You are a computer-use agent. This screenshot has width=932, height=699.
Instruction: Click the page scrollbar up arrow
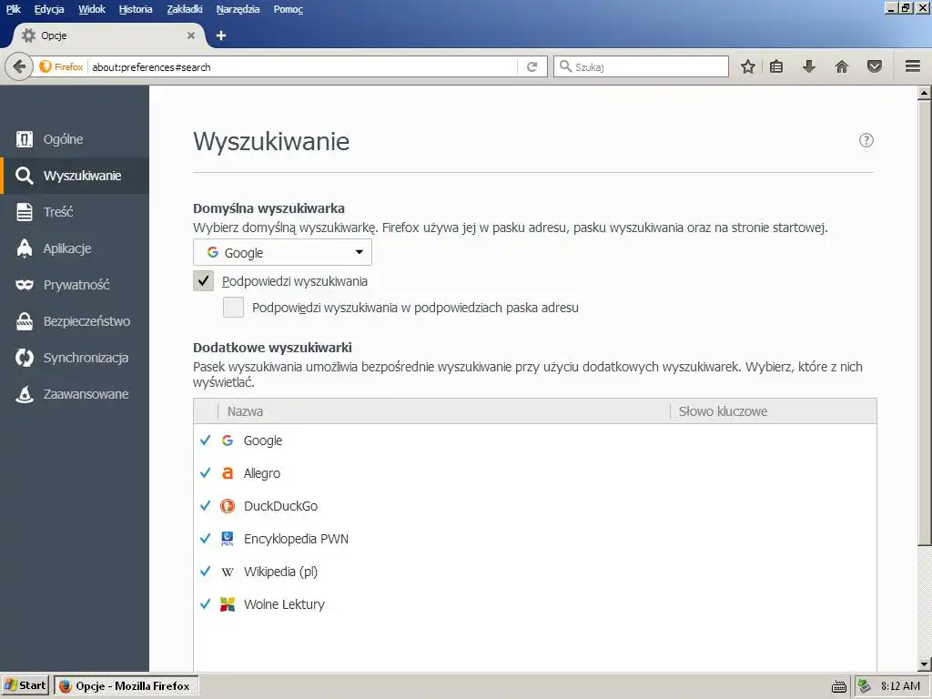click(924, 93)
